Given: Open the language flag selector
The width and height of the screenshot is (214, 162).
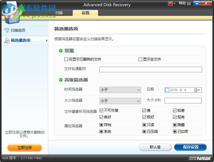Looking at the screenshot, I should click(x=170, y=3).
